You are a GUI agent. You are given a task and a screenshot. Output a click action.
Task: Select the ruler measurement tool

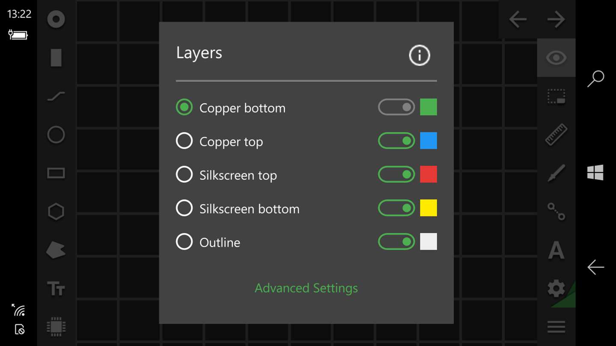pos(556,135)
